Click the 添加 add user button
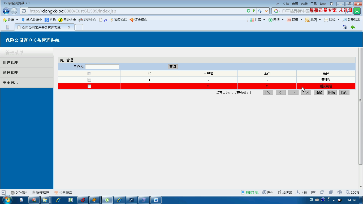Viewport: 363px width, 204px height. tap(319, 92)
